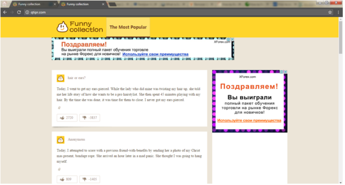
Task: Close the first Funny collection tab
Action: [x=55, y=4]
